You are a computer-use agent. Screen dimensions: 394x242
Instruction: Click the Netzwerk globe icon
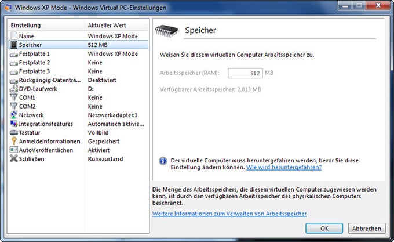14,115
